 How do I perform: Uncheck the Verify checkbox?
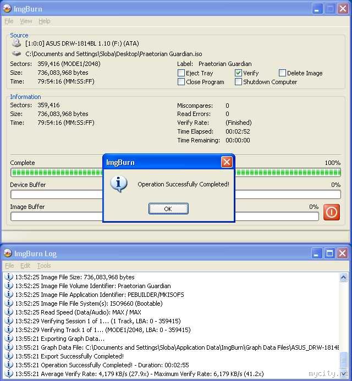point(238,73)
